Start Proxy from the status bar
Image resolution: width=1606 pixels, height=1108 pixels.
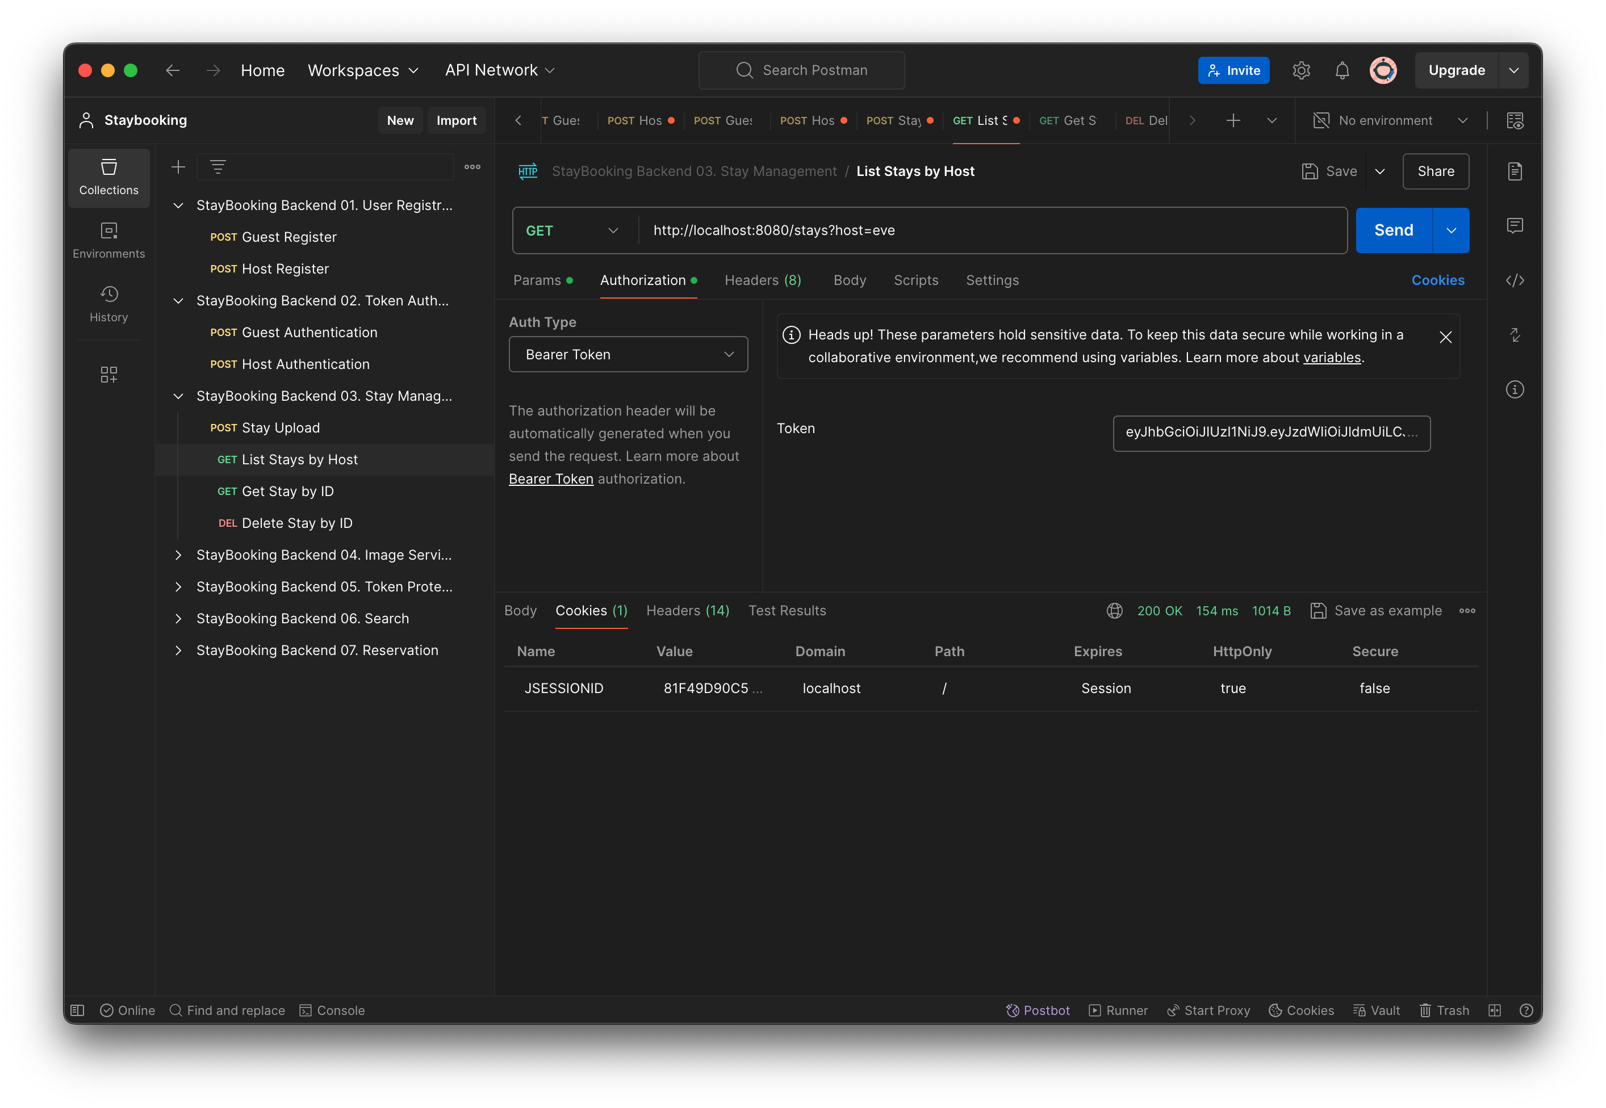click(1208, 1010)
